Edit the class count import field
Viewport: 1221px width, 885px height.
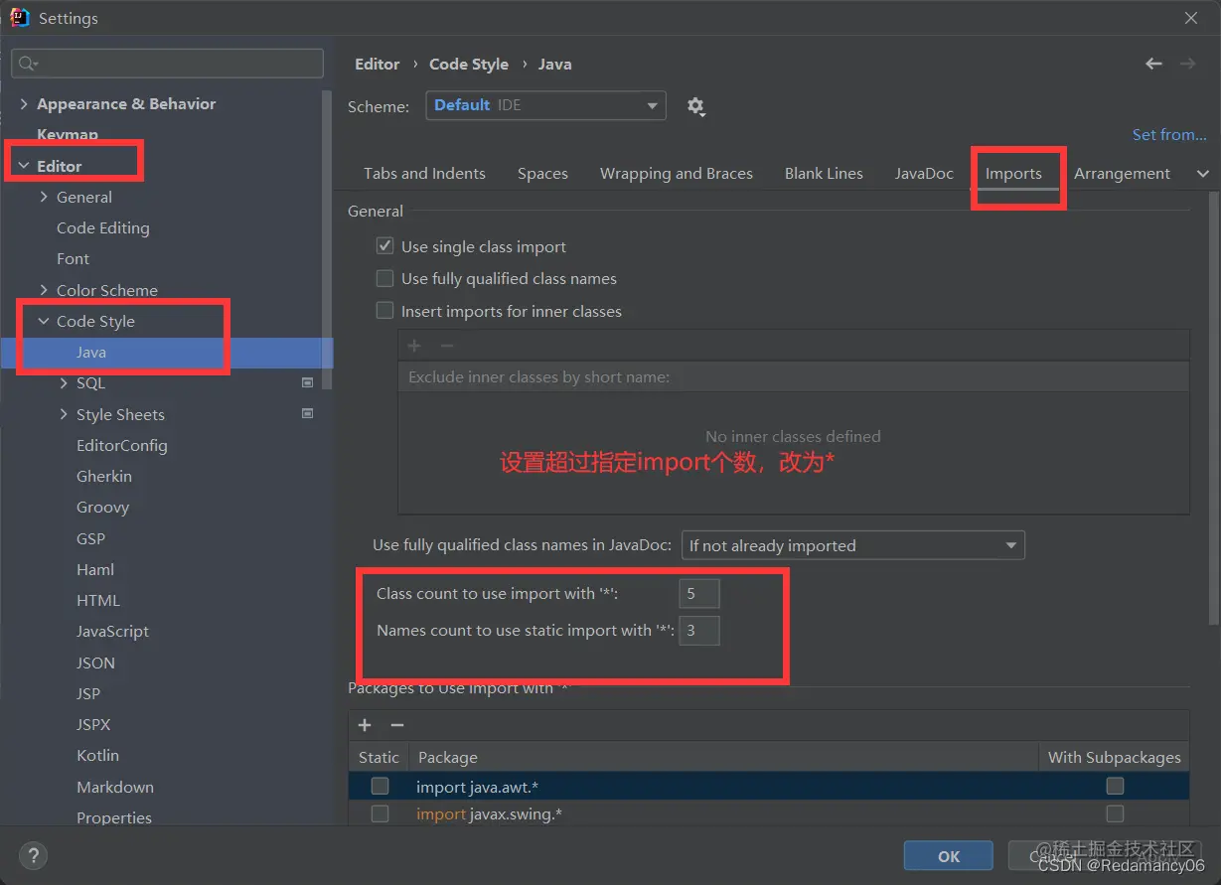point(699,594)
